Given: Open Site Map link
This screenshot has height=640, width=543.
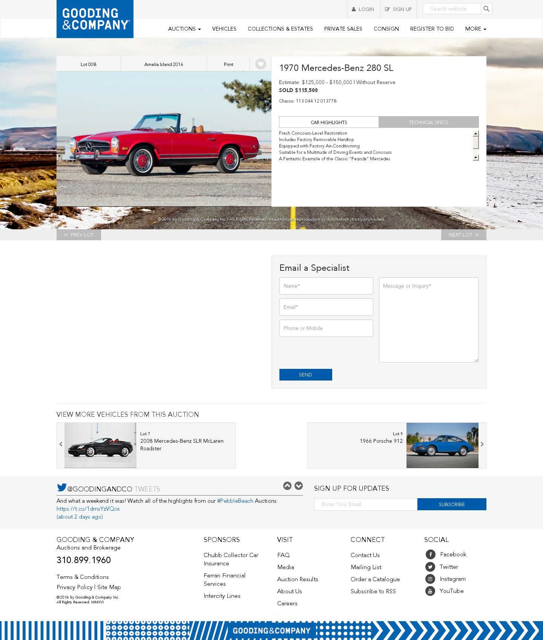Looking at the screenshot, I should tap(109, 587).
